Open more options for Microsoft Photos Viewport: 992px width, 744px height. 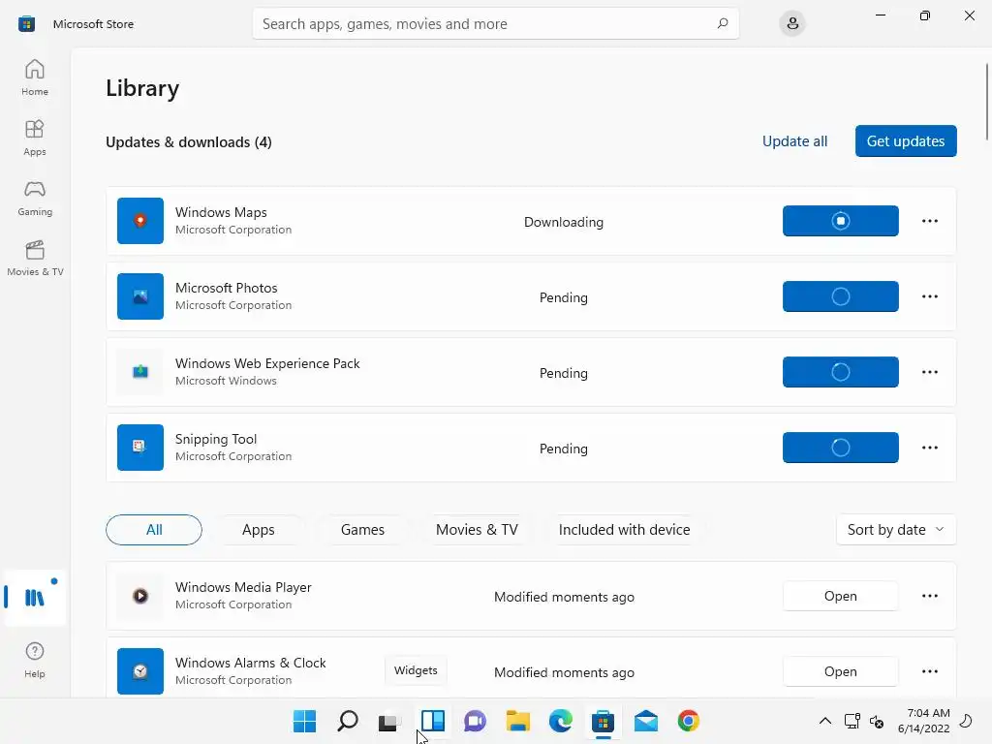point(929,296)
